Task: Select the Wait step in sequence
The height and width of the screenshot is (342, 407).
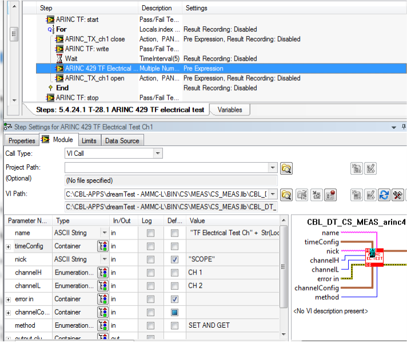Action: 71,58
